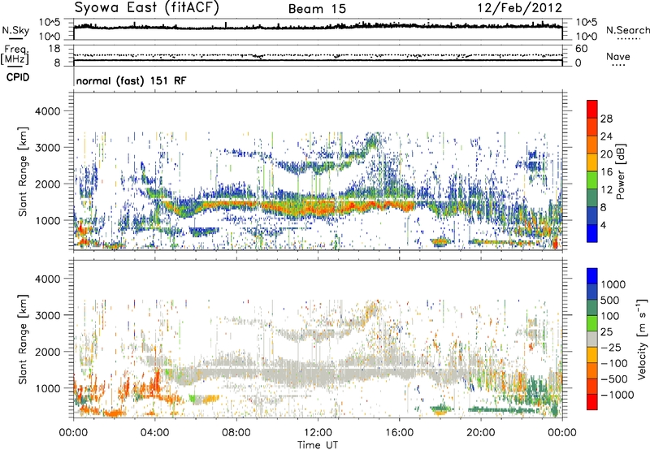Click the "-1000" tick on the Velocity colorbar
This screenshot has height=450, width=650.
click(617, 395)
